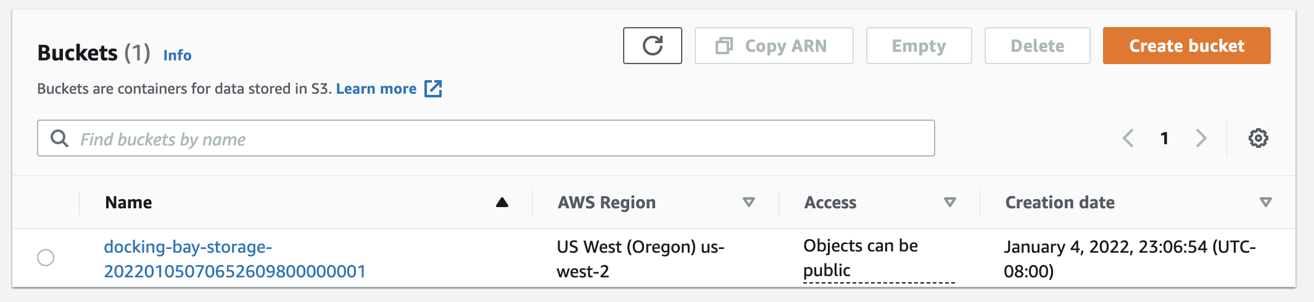This screenshot has height=302, width=1314.
Task: Click external link icon beside Learn more
Action: (433, 89)
